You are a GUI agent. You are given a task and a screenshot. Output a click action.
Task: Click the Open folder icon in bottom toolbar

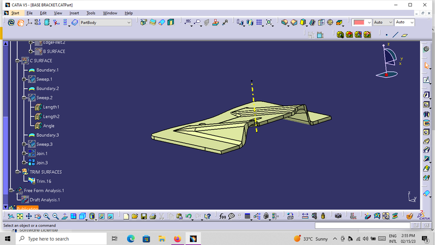tap(135, 216)
